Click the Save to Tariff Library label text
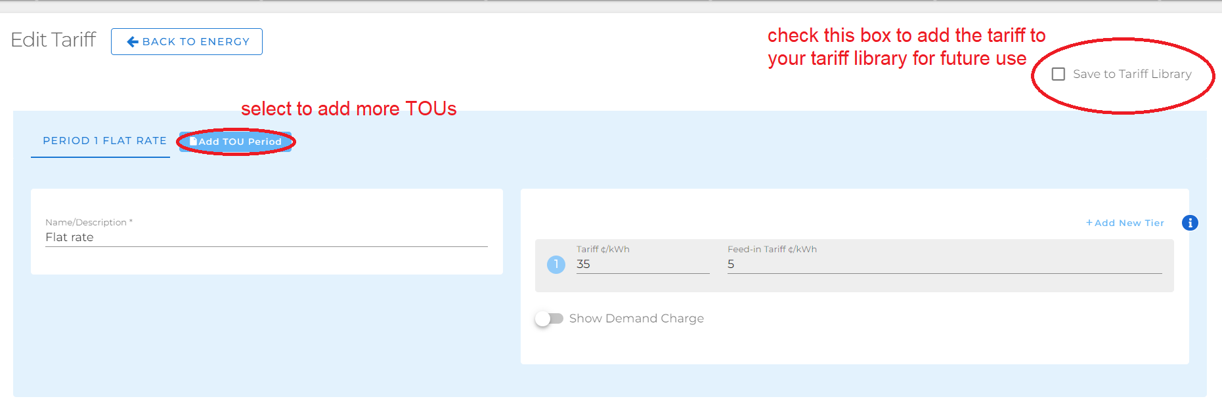This screenshot has height=401, width=1222. 1131,74
